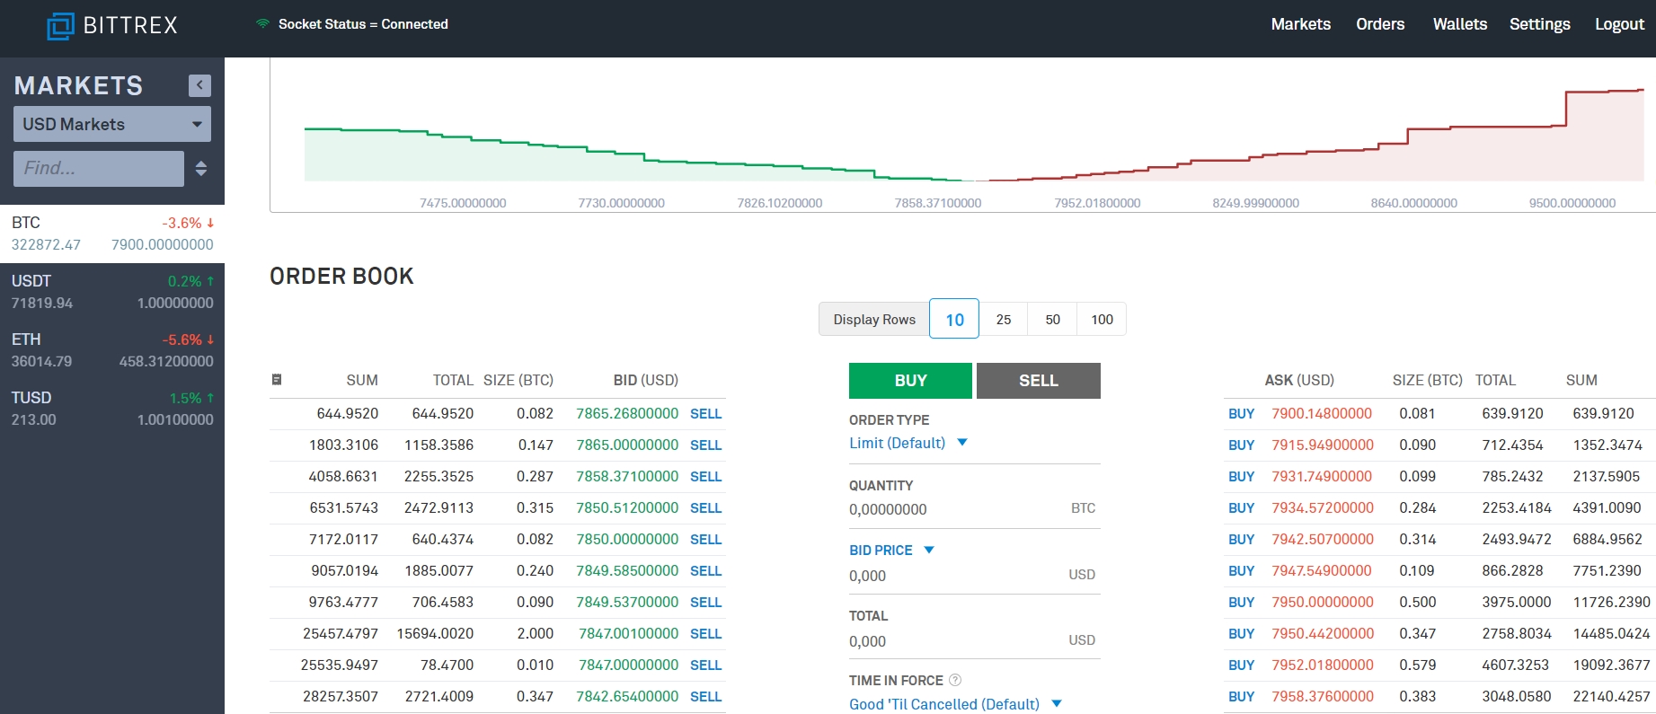
Task: Click BUY at ask 7950.44200000
Action: [x=1241, y=634]
